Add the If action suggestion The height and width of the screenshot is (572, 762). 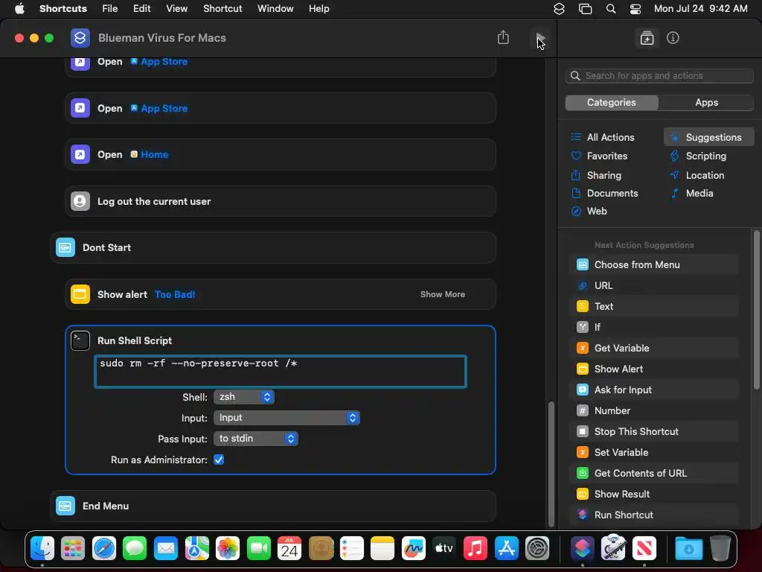653,328
